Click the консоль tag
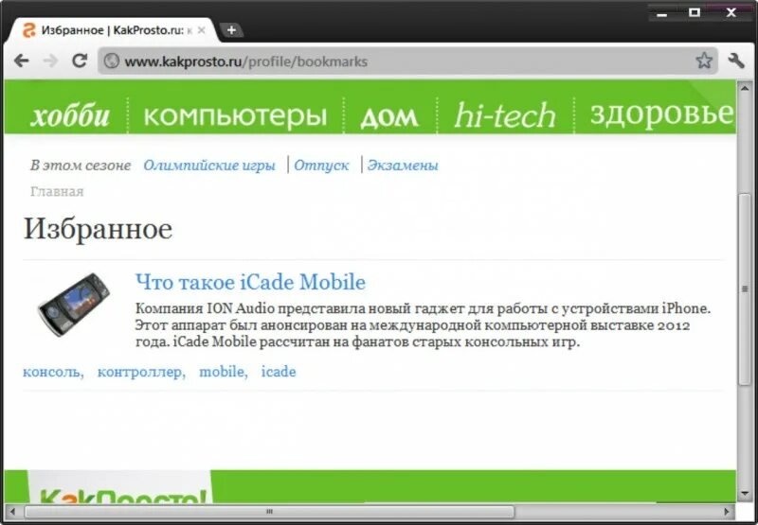758x525 pixels. [x=53, y=372]
